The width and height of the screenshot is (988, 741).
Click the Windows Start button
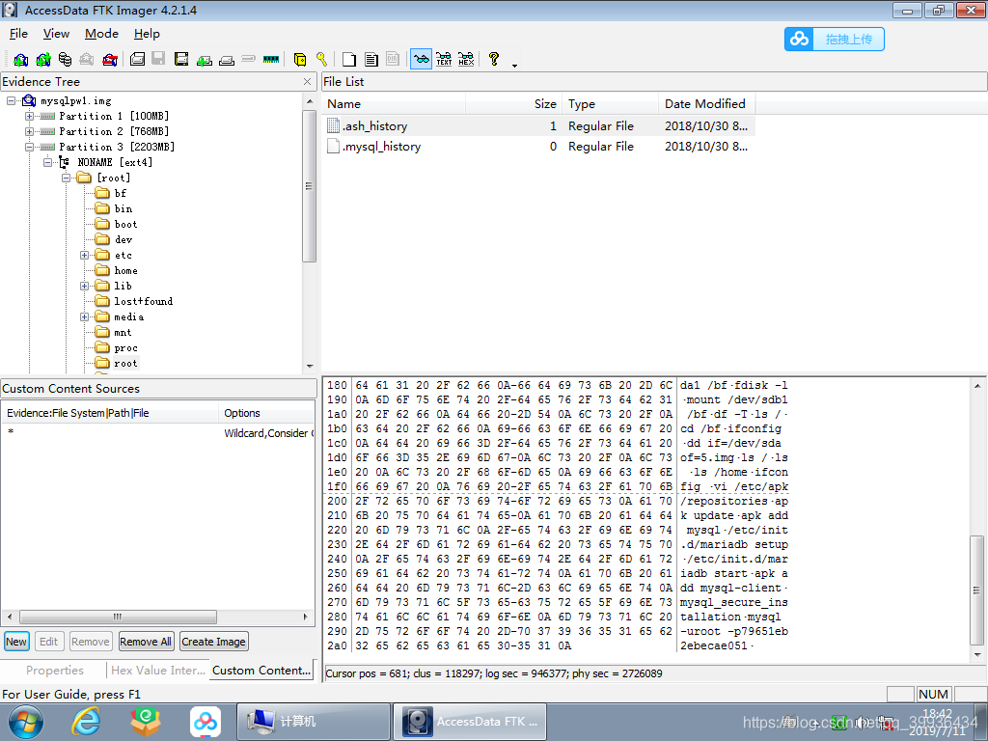point(25,722)
